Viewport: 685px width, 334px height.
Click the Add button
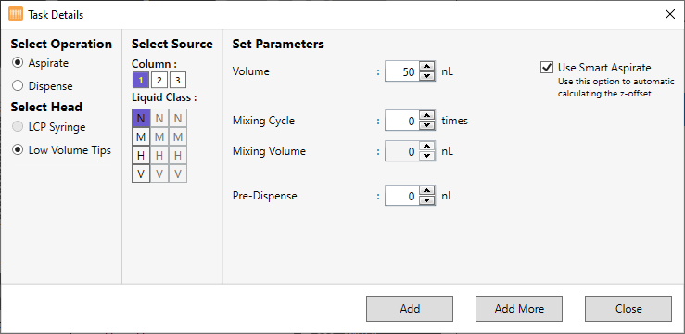coord(410,309)
